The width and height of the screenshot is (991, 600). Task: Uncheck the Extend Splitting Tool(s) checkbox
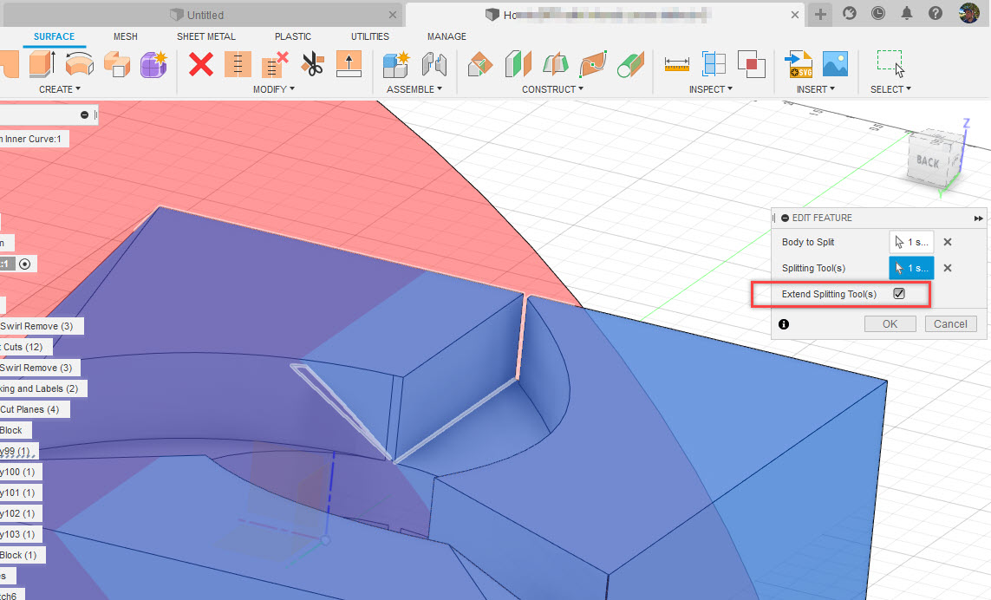pyautogui.click(x=899, y=294)
